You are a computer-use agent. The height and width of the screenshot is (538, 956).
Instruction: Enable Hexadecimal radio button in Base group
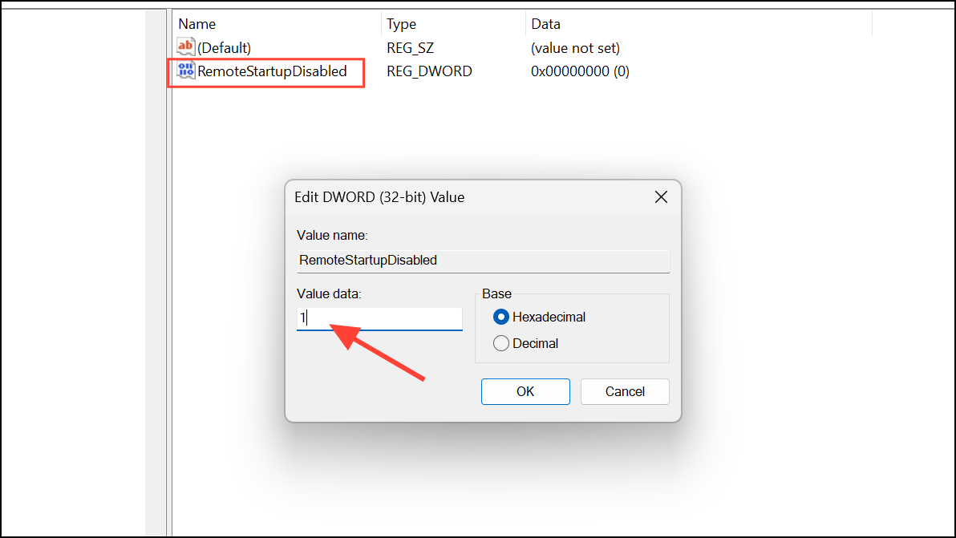pyautogui.click(x=500, y=317)
